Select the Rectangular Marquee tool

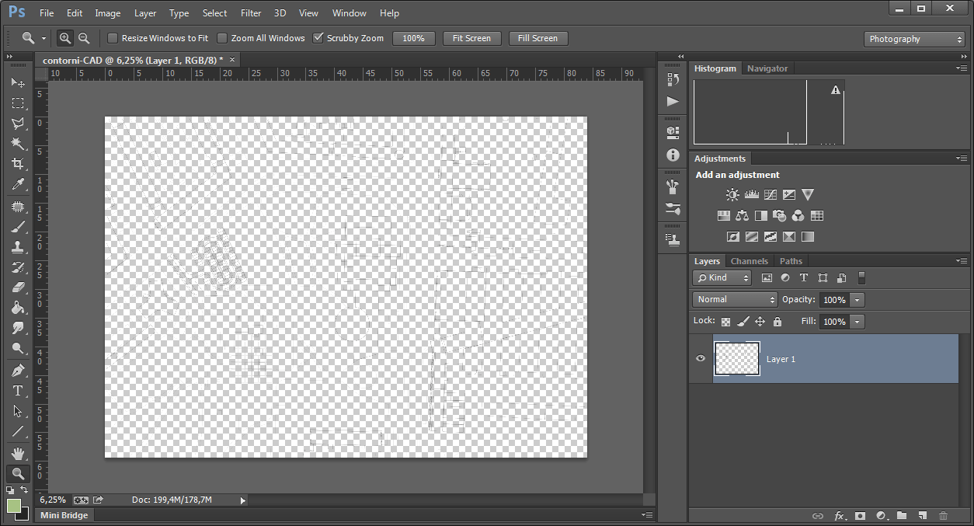[x=18, y=103]
